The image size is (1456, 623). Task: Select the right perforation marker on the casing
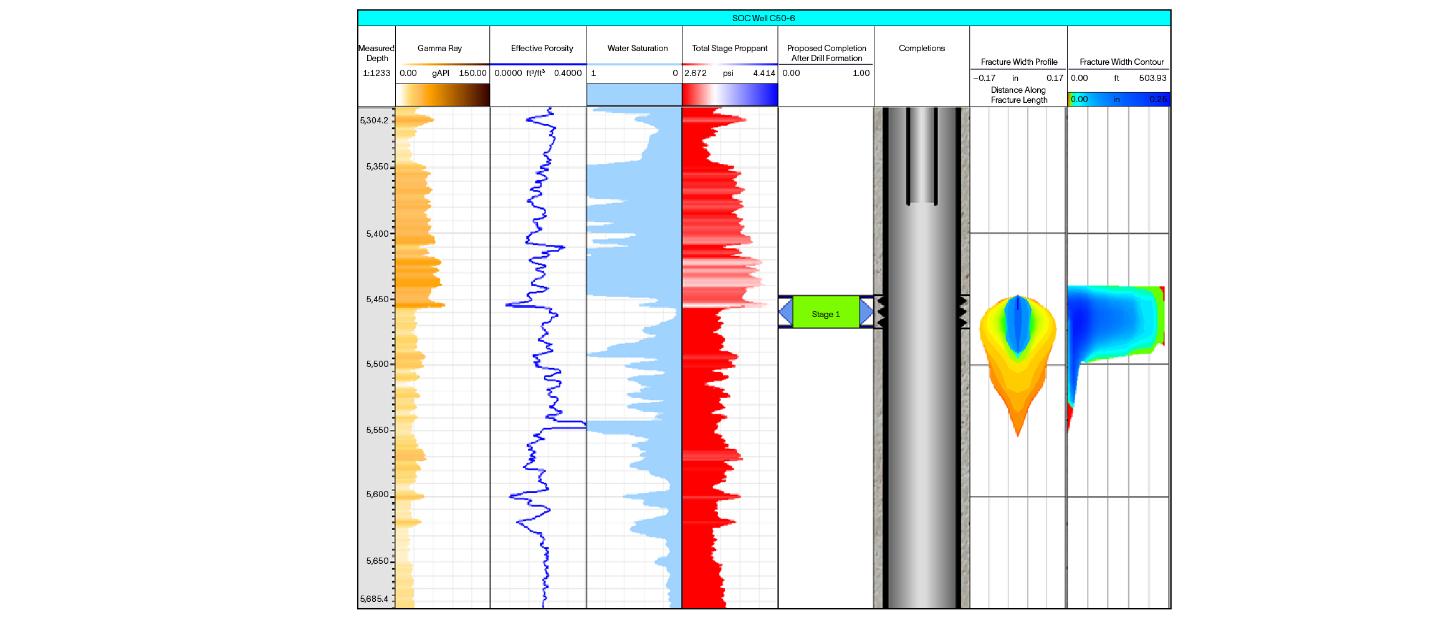[962, 311]
